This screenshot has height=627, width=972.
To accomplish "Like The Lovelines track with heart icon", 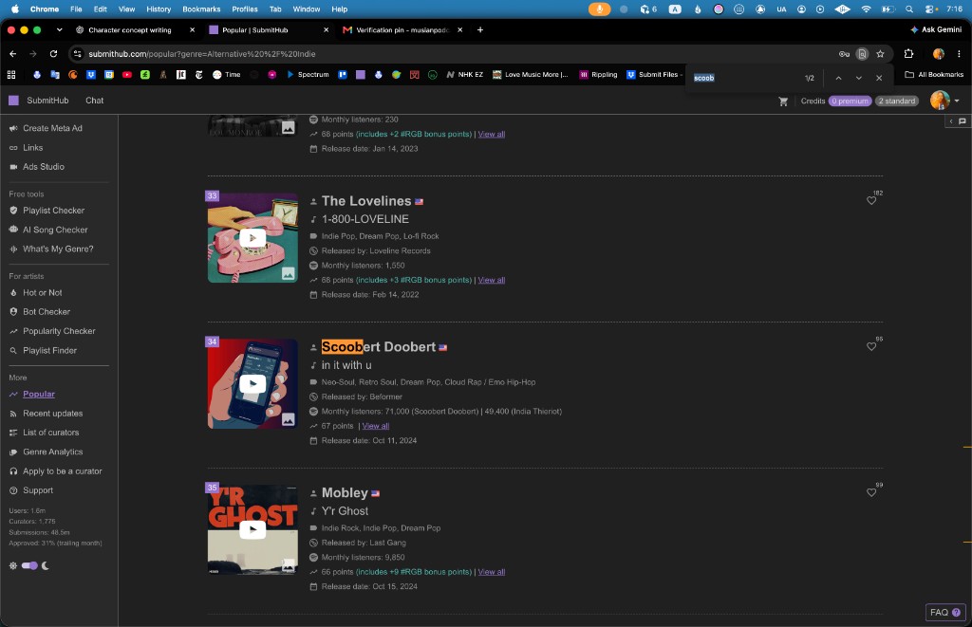I will pos(871,200).
